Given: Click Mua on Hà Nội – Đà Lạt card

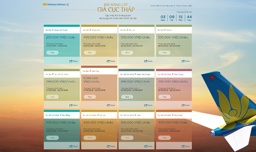Looking at the screenshot, I should pyautogui.click(x=127, y=52).
